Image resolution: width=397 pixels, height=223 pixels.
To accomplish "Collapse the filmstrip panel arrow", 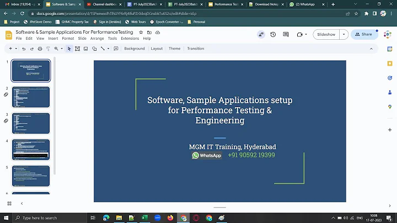I will point(22,204).
